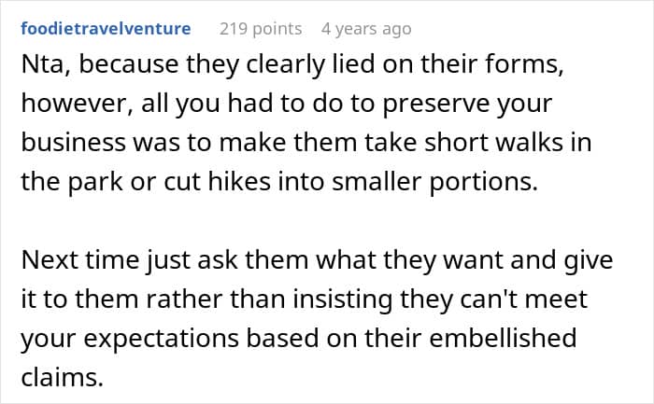Click the line starting with however
The image size is (654, 404).
(287, 104)
